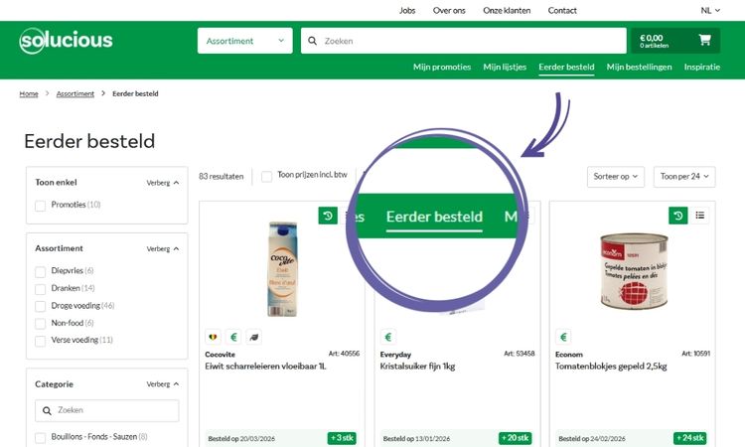Click order history icon on Tomatenblokjes card
This screenshot has height=447, width=745.
[677, 216]
